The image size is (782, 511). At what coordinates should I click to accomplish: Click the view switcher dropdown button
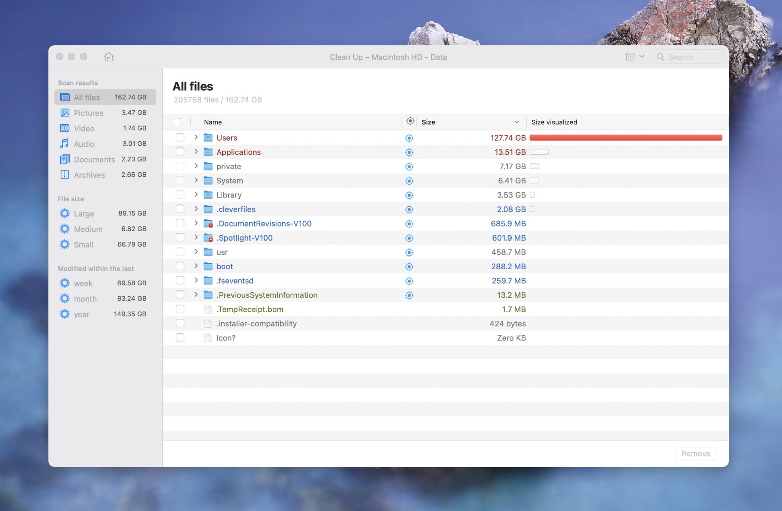635,56
